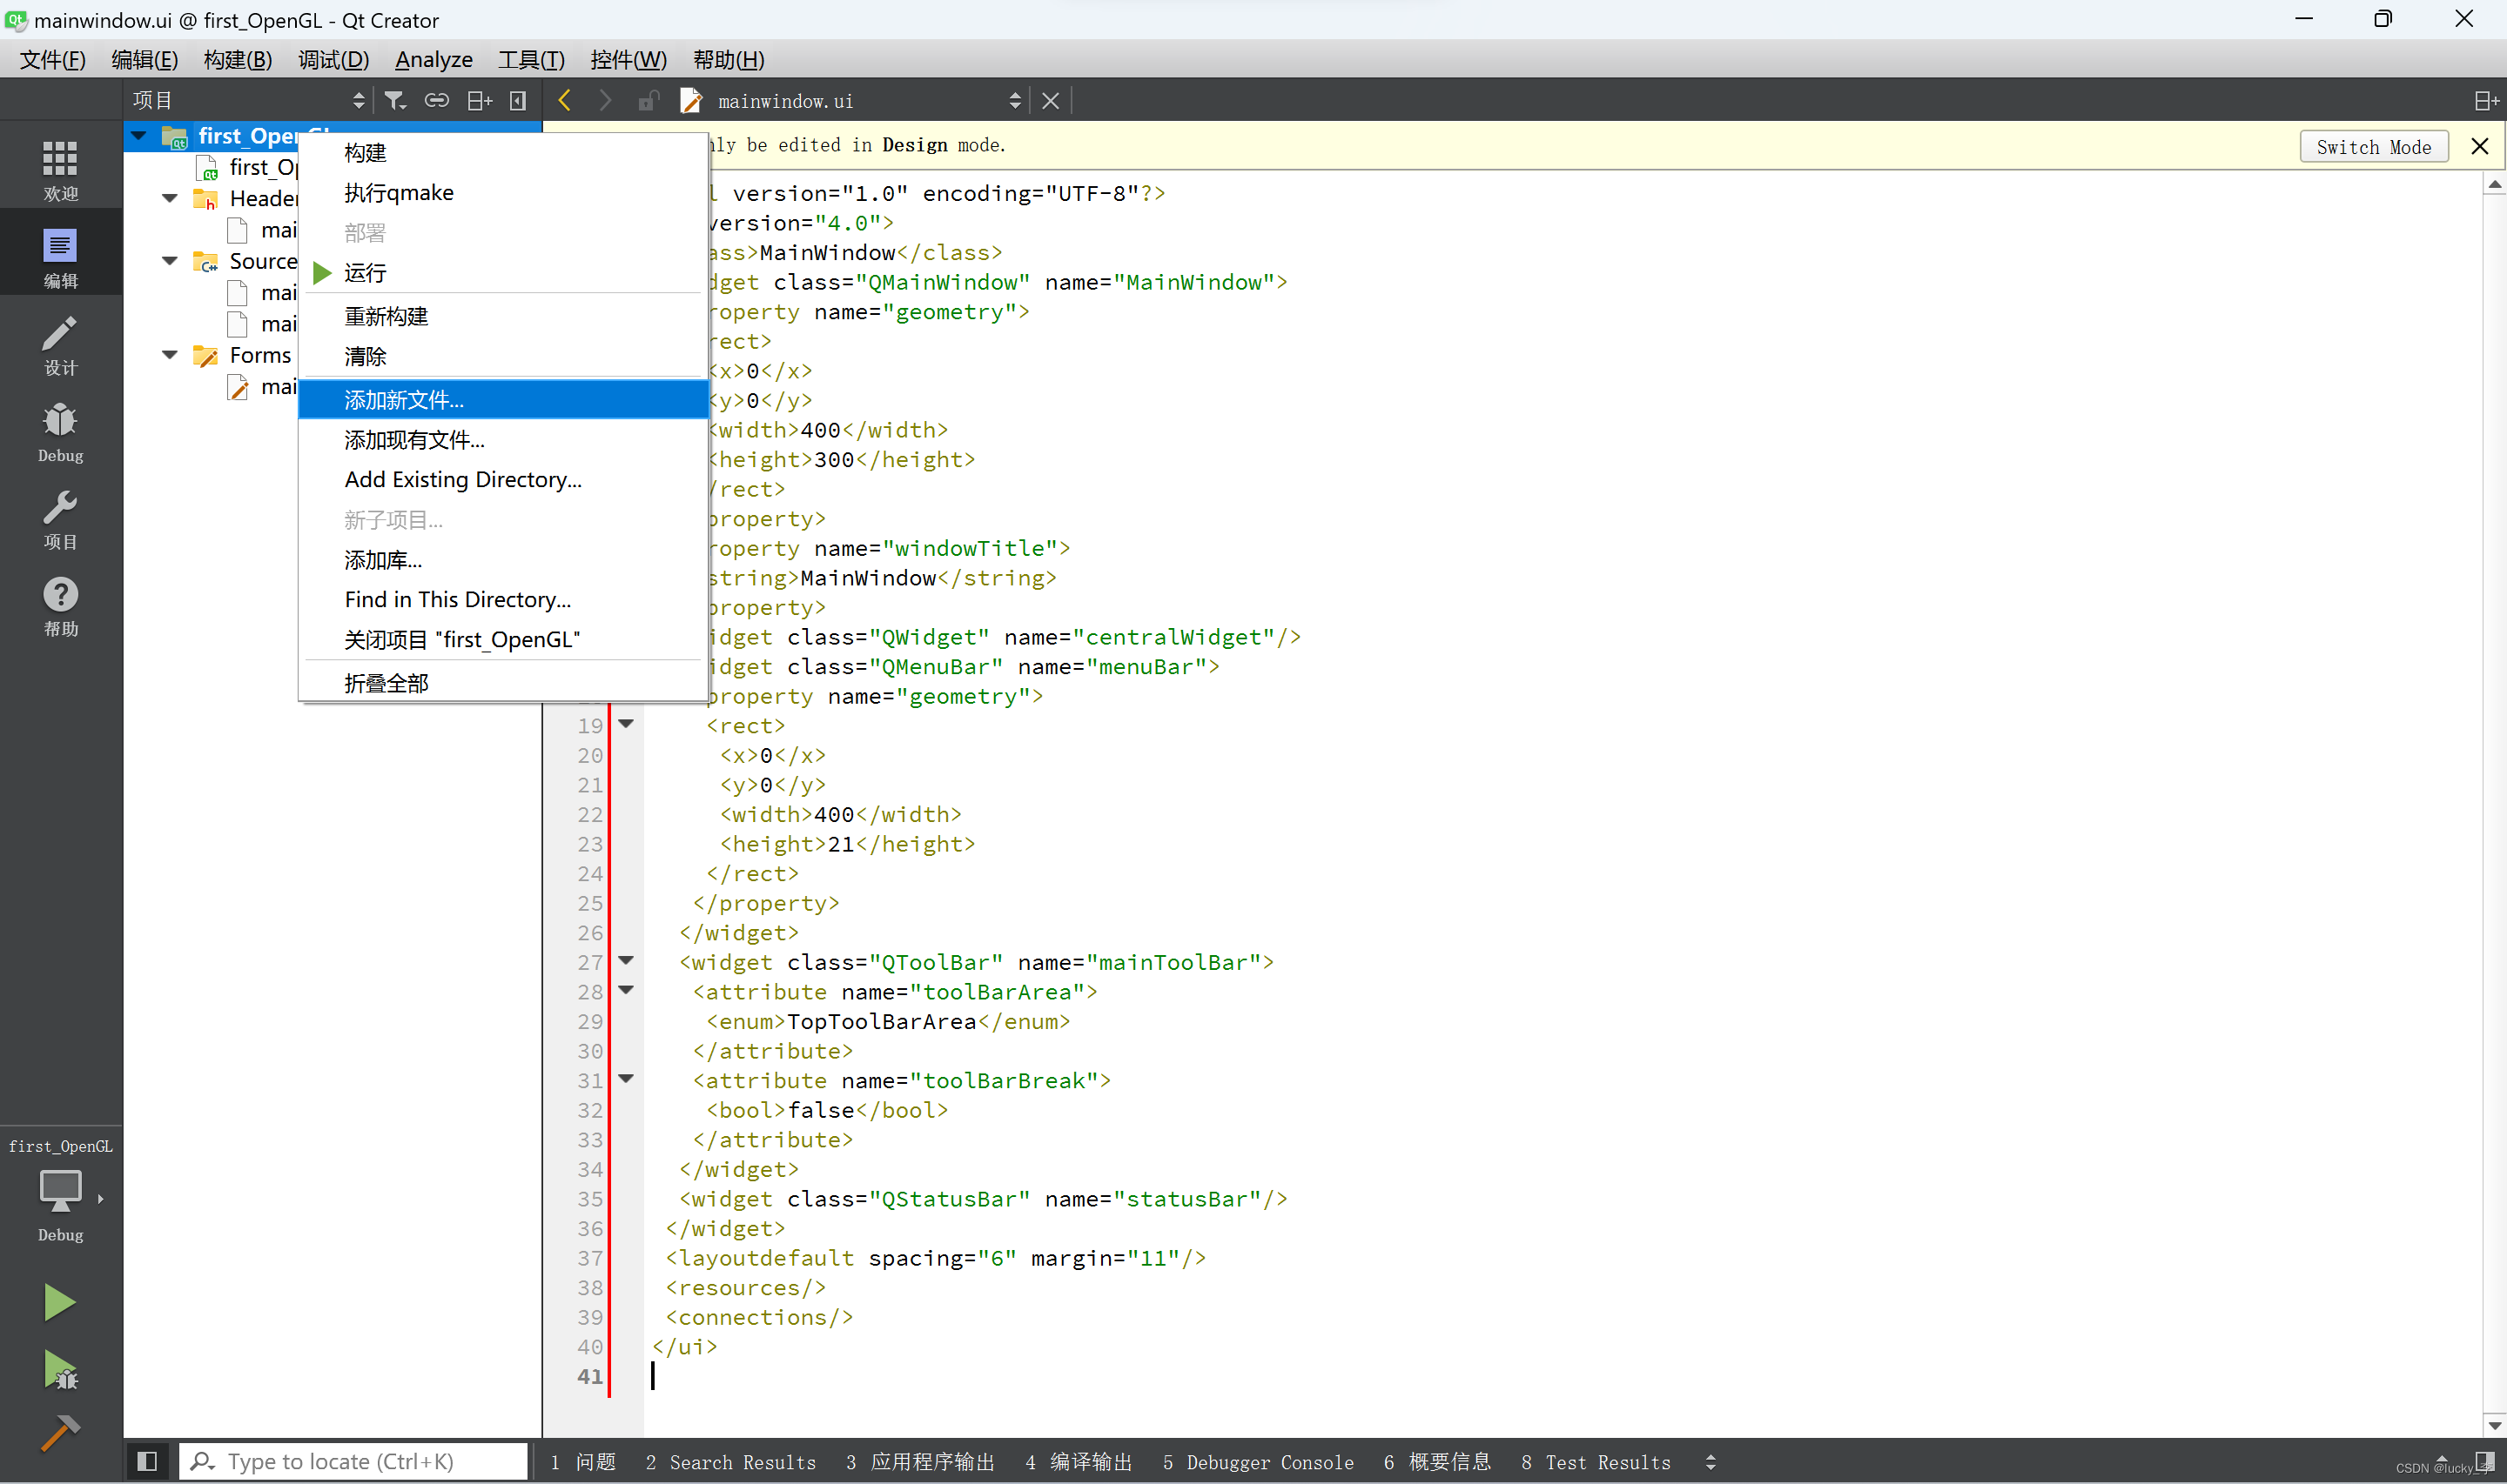Open the Search Results output pane
This screenshot has width=2507, height=1484.
click(x=731, y=1462)
